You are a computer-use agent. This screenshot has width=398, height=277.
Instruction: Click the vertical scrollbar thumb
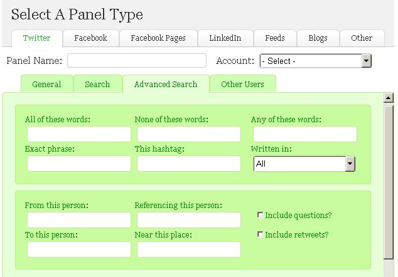[x=389, y=182]
